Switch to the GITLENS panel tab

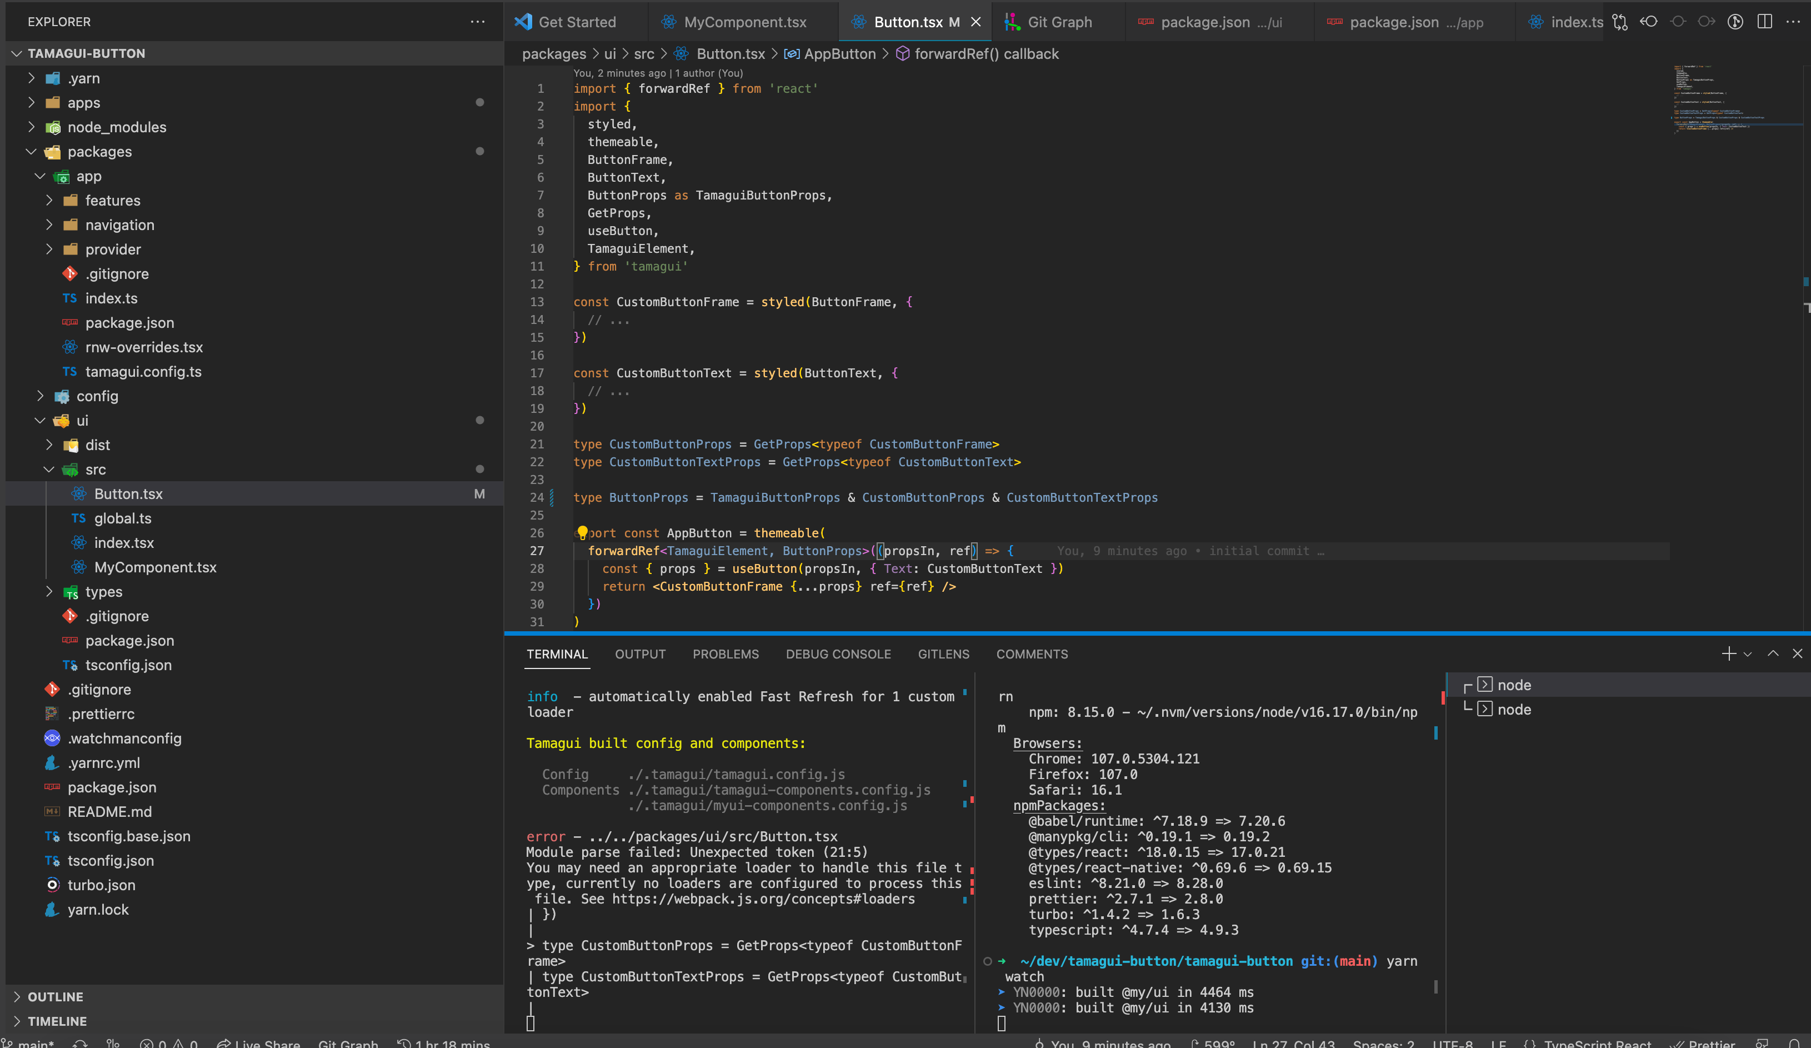pos(943,654)
